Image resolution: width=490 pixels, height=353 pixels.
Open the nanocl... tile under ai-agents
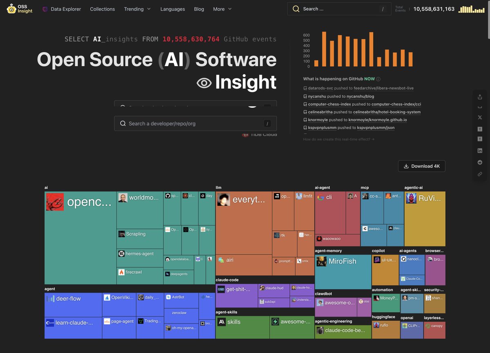click(412, 264)
